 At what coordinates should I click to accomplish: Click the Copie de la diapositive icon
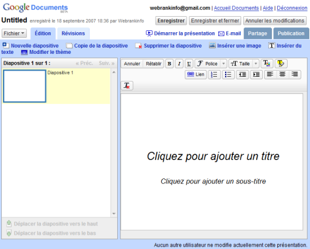tap(69, 46)
